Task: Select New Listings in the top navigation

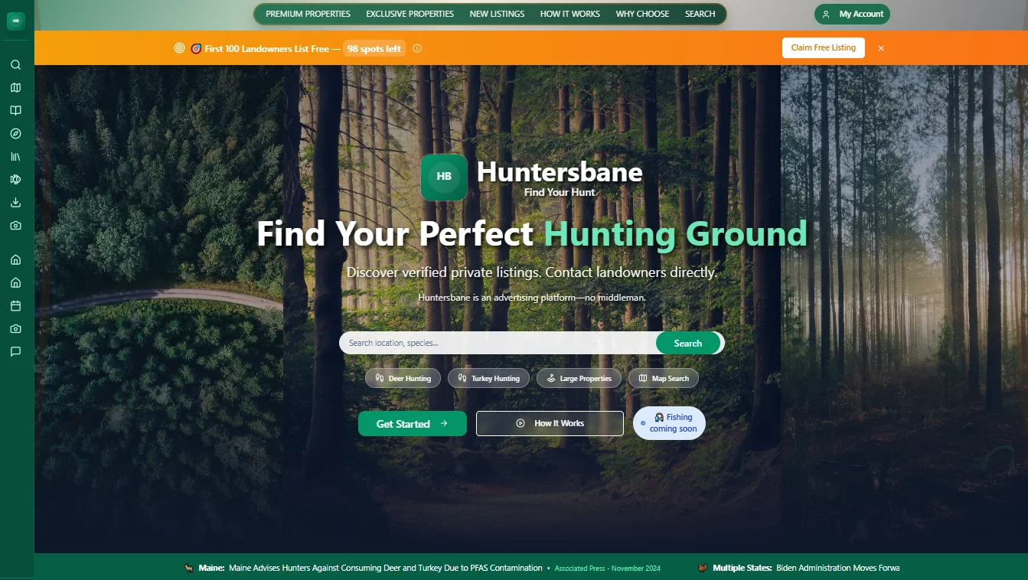Action: click(497, 14)
